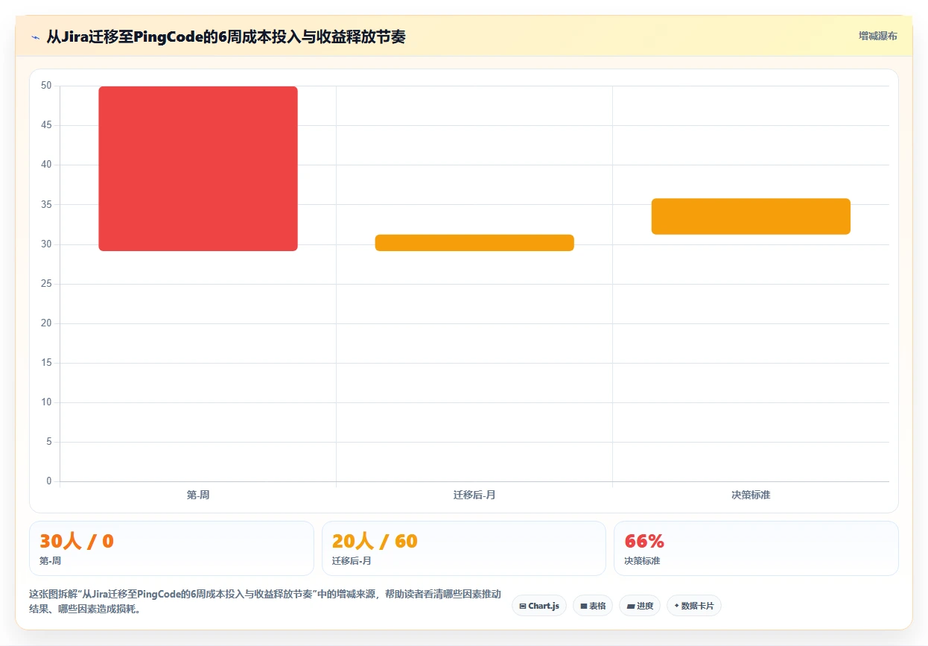The image size is (928, 646).
Task: Click the y-axis value 0
Action: [49, 481]
